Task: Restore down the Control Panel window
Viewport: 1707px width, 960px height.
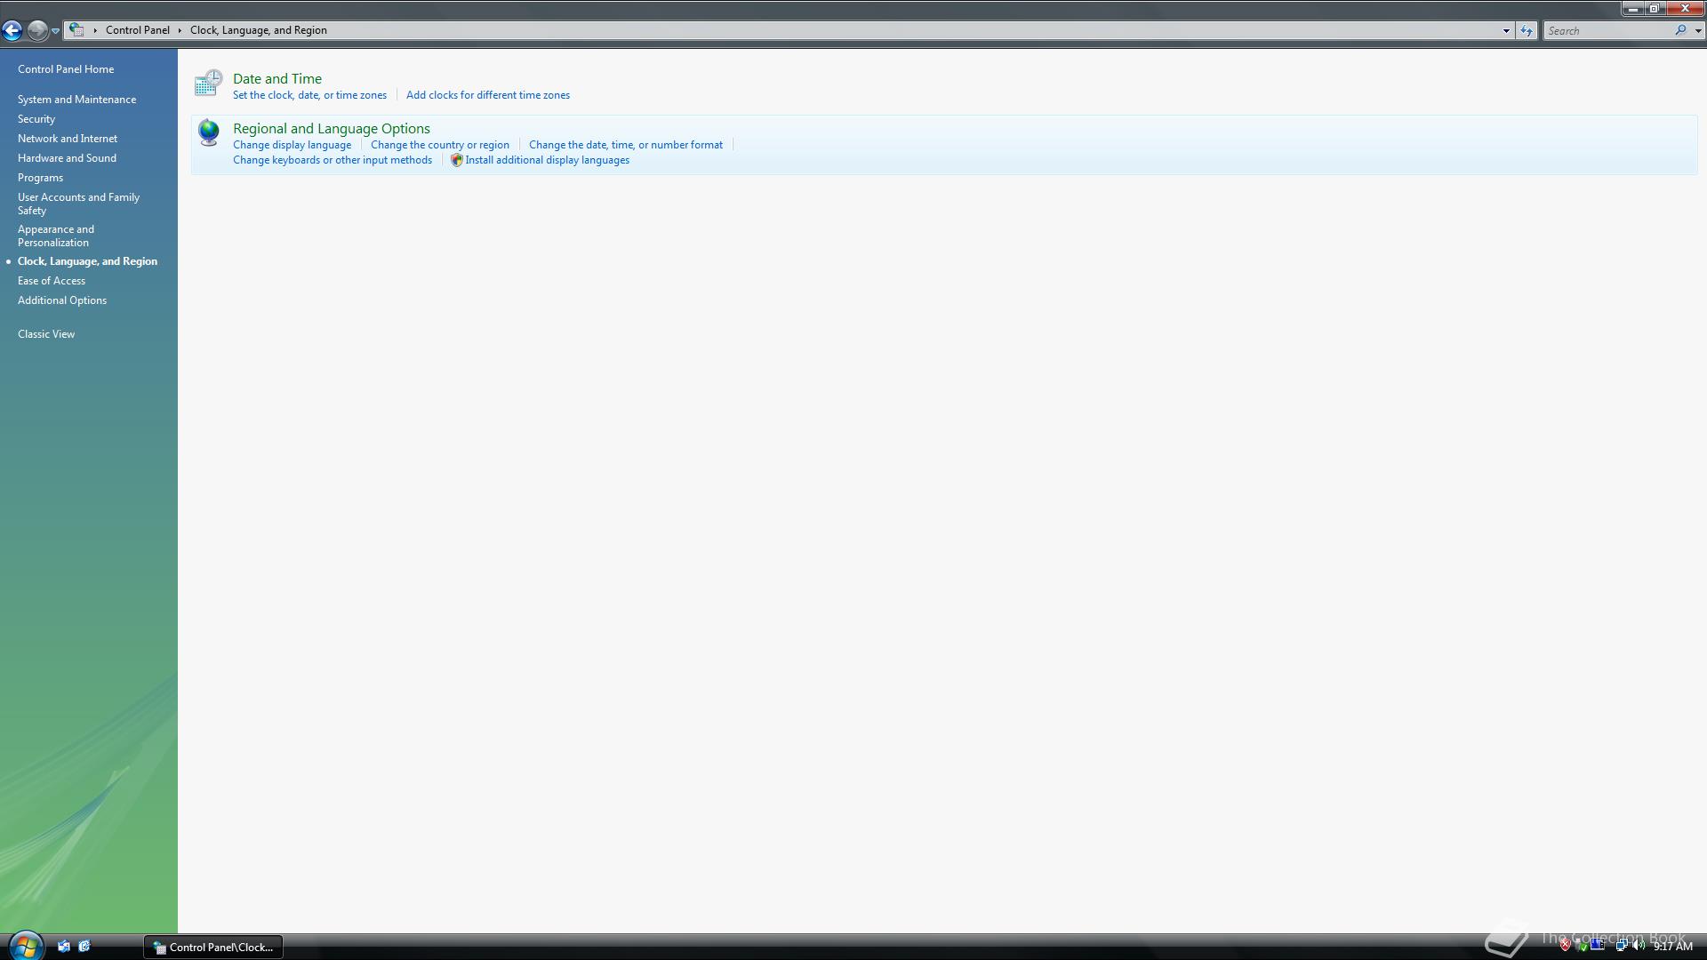Action: pyautogui.click(x=1655, y=8)
